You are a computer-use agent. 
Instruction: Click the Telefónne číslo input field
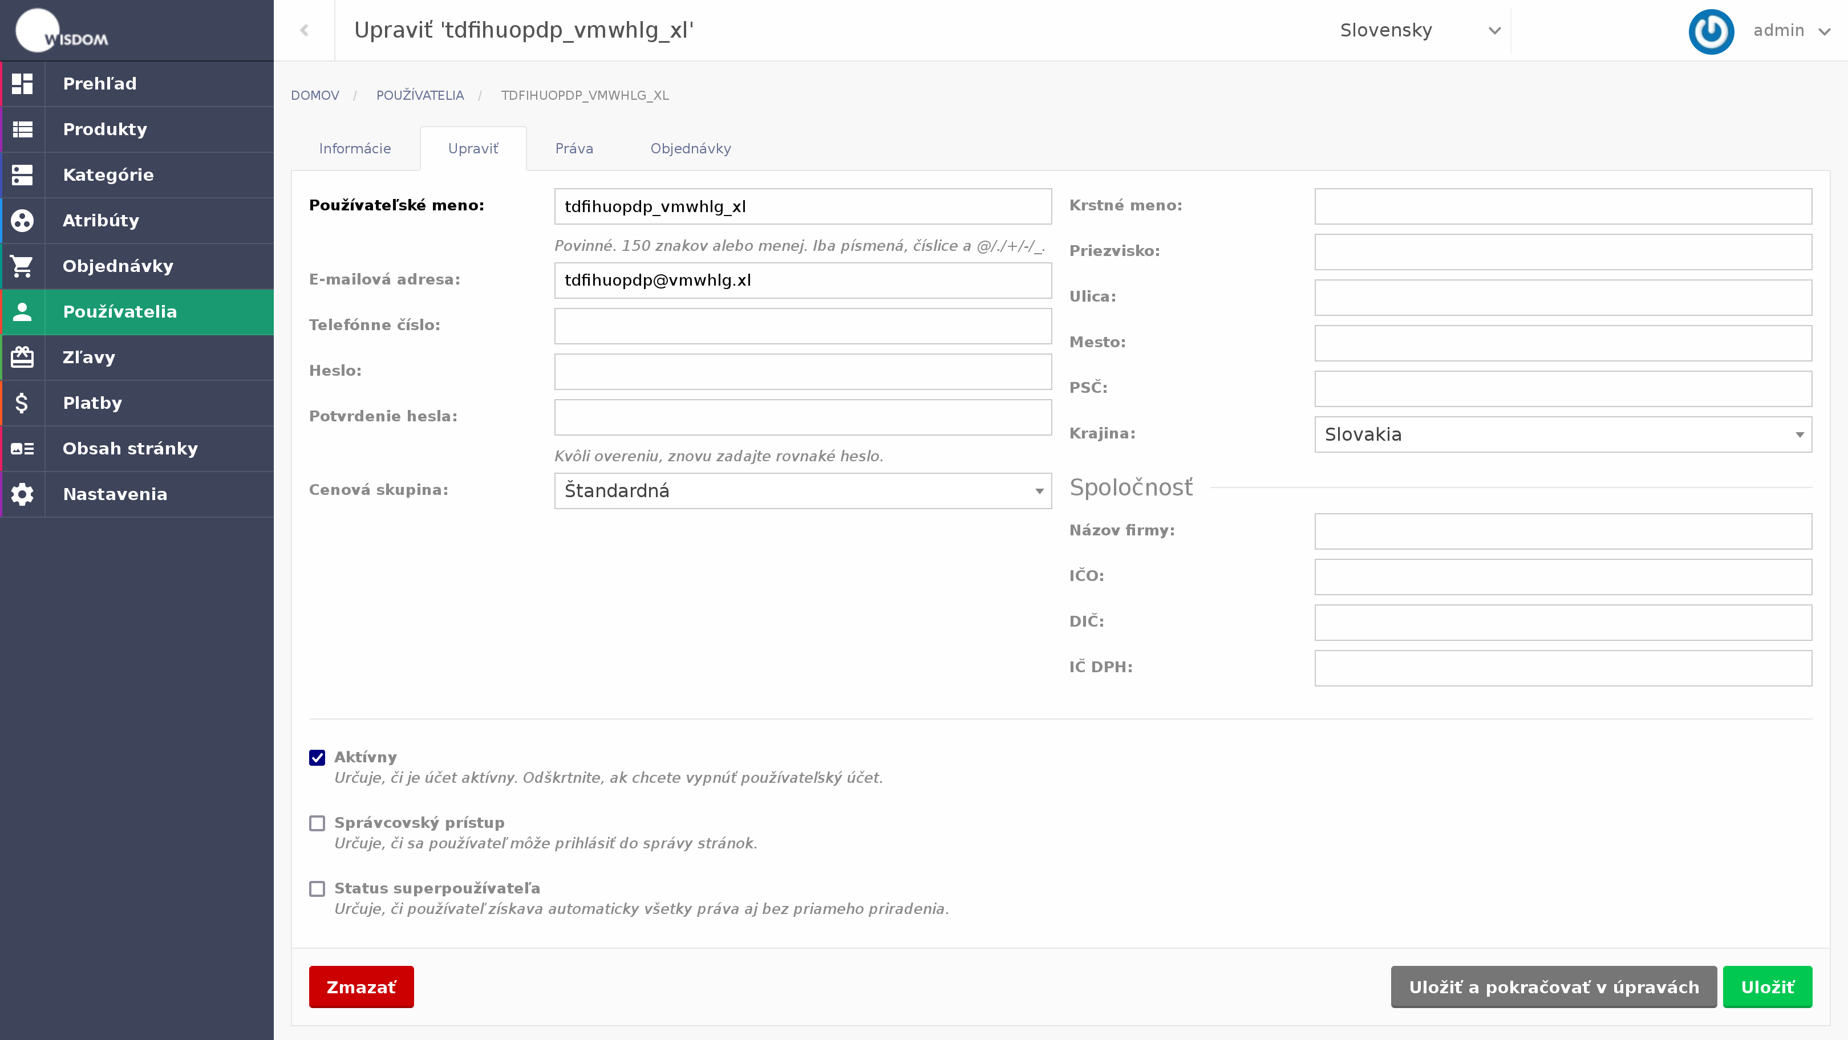803,326
